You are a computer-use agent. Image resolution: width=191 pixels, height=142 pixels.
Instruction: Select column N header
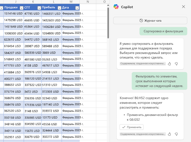pyautogui.click(x=88, y=2)
